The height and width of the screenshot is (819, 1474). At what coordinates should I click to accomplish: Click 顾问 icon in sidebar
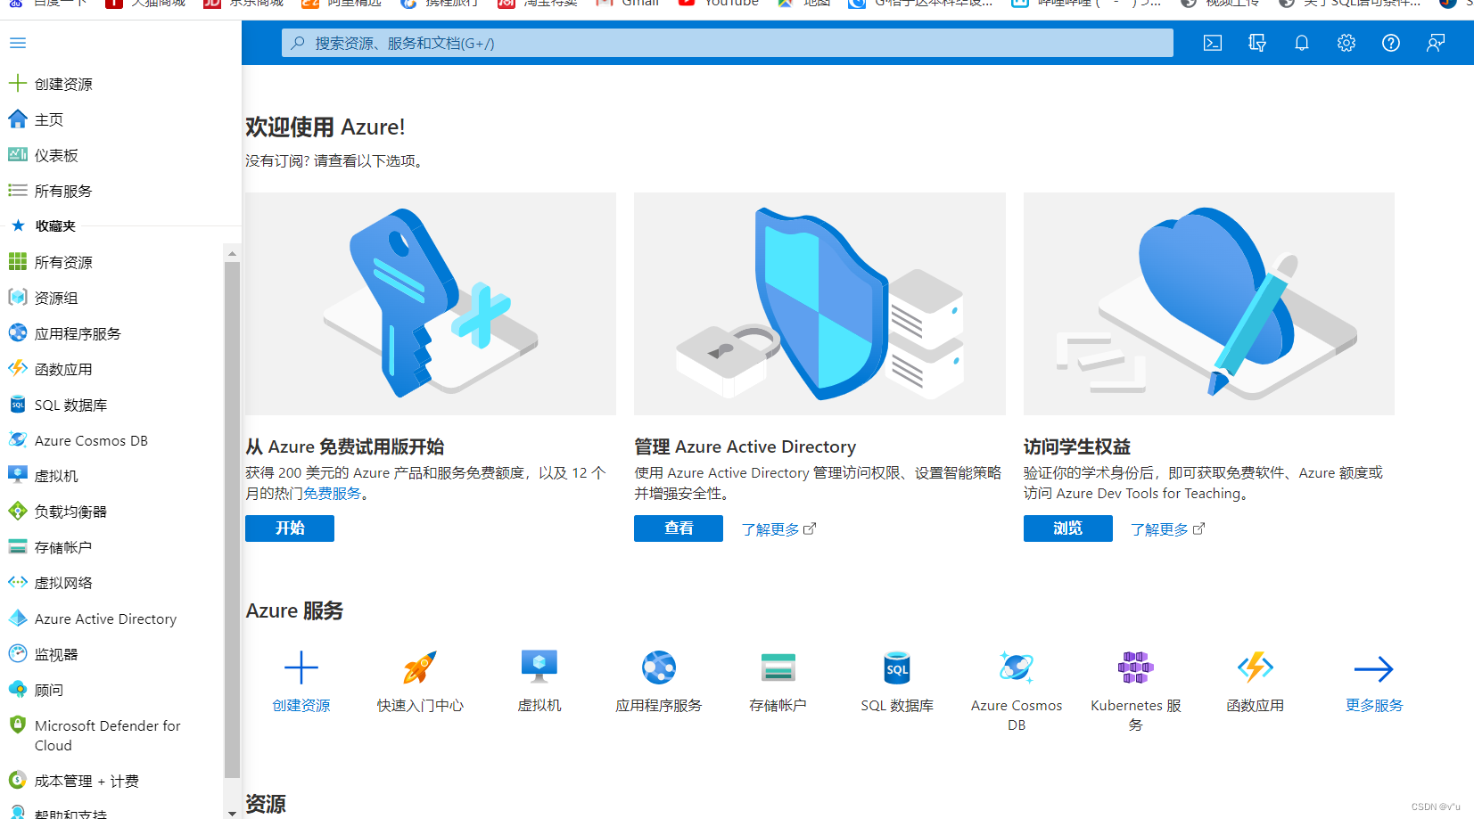pyautogui.click(x=18, y=689)
